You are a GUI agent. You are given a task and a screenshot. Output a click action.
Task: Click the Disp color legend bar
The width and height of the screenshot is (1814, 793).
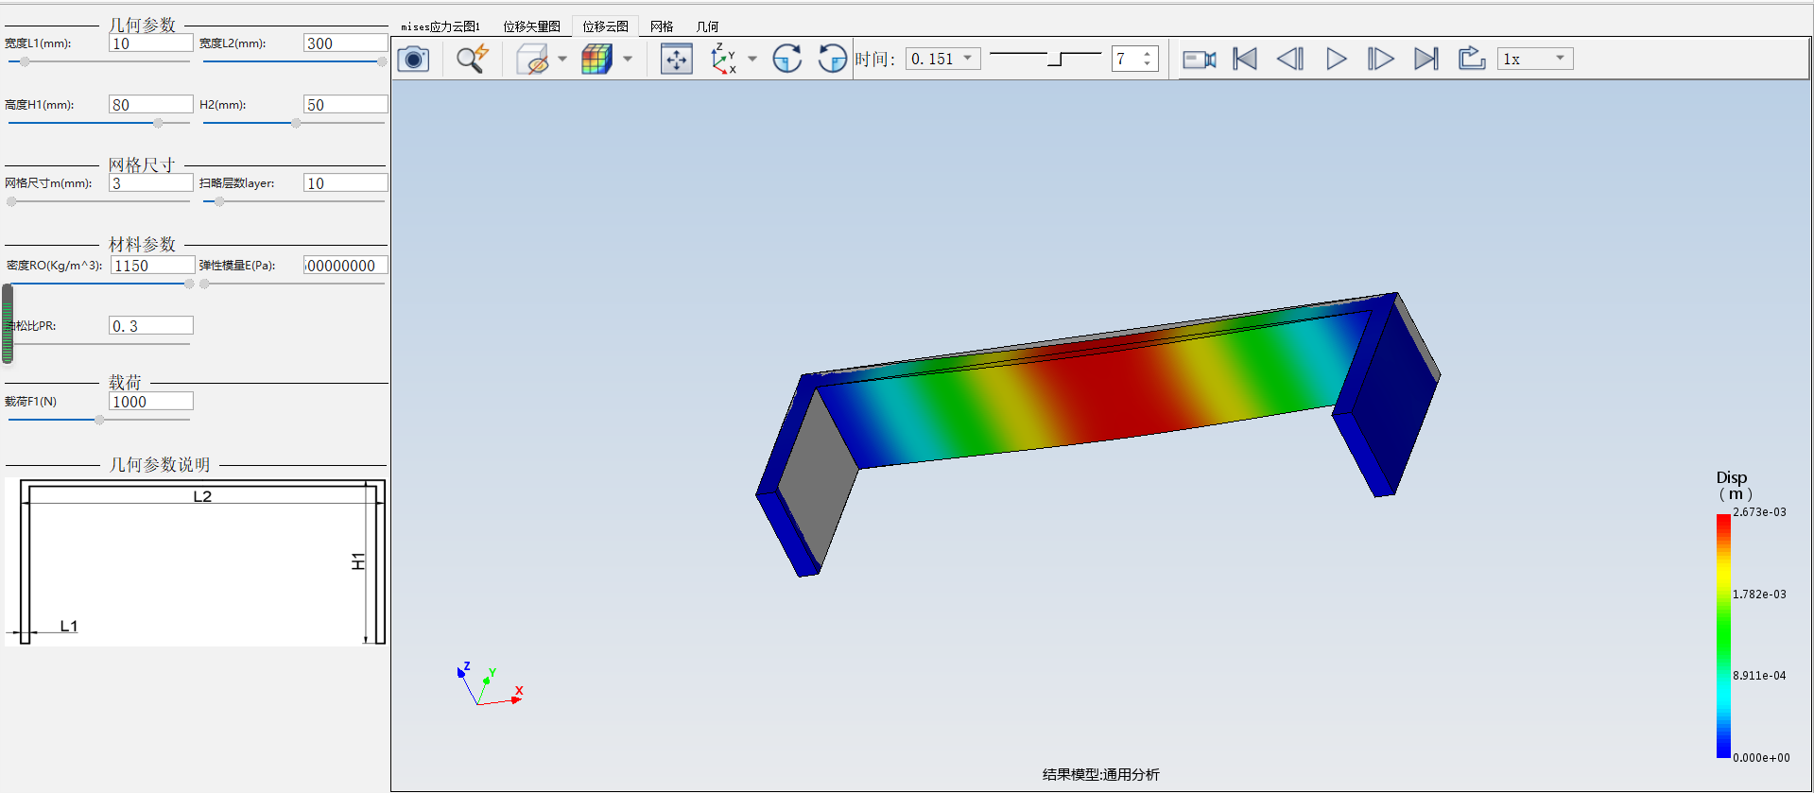[1723, 635]
